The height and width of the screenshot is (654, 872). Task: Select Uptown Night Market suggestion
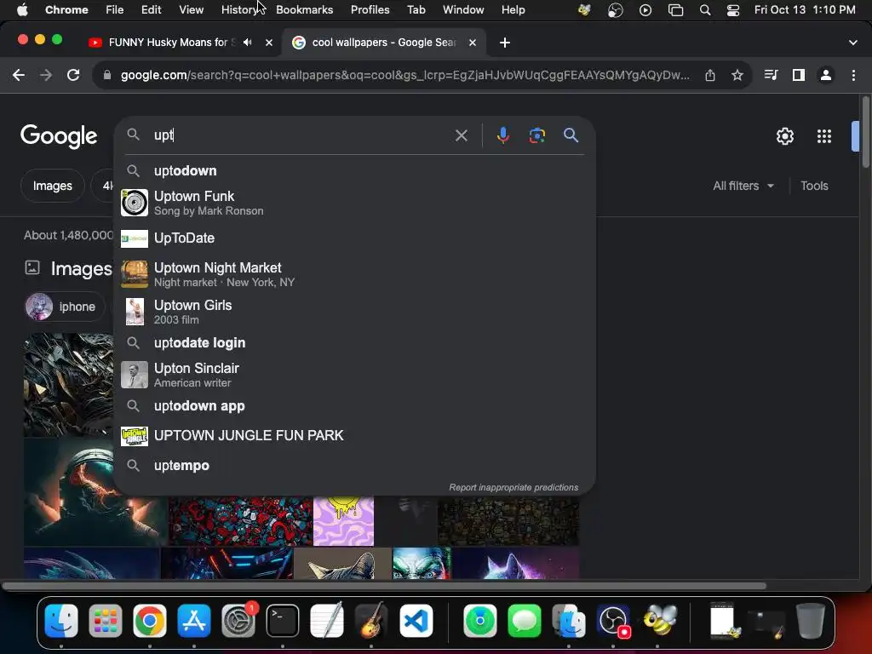coord(354,274)
